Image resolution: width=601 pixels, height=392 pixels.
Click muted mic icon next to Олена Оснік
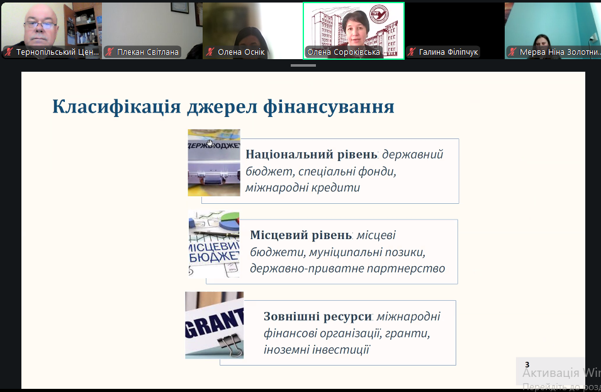(210, 52)
